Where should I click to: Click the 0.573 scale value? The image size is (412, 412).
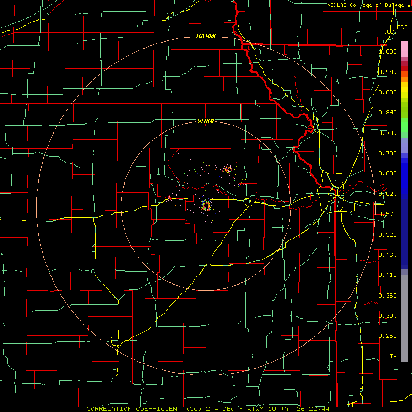(x=388, y=214)
